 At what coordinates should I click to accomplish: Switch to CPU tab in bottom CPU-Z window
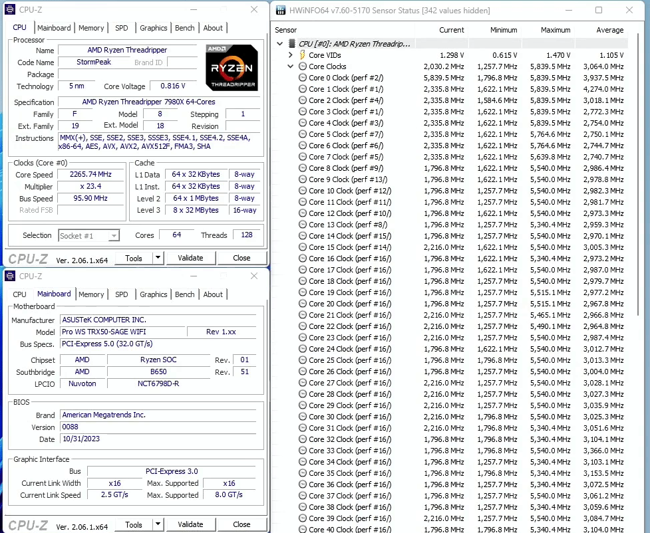tap(19, 294)
